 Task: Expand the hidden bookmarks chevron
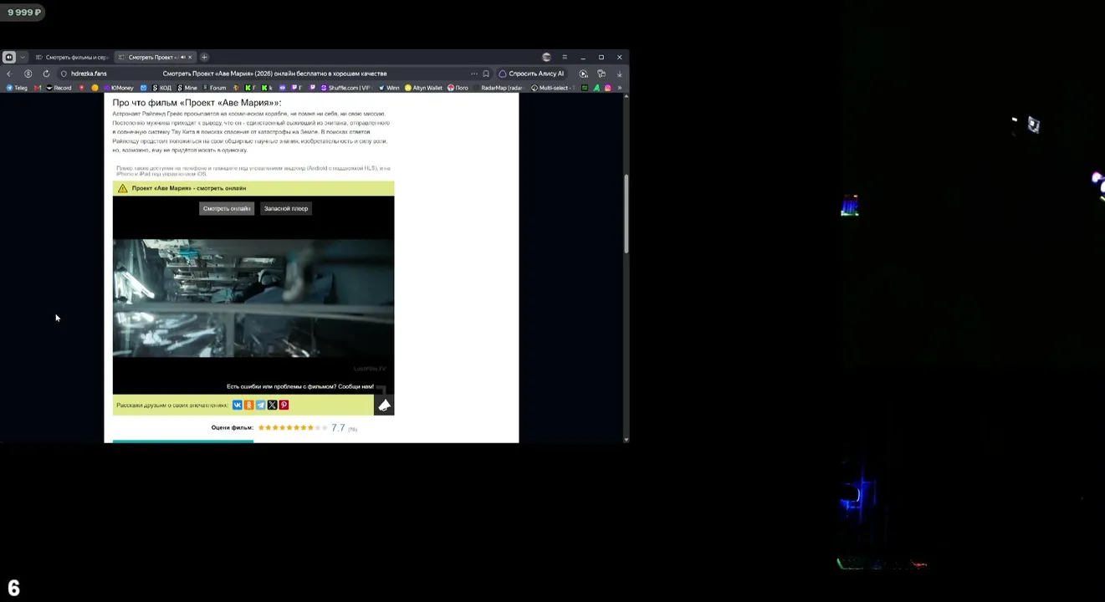pos(619,88)
